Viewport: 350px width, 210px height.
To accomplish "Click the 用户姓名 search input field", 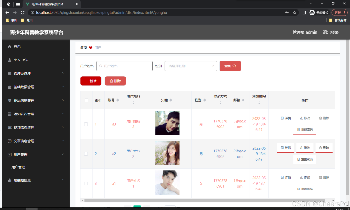I will (125, 66).
